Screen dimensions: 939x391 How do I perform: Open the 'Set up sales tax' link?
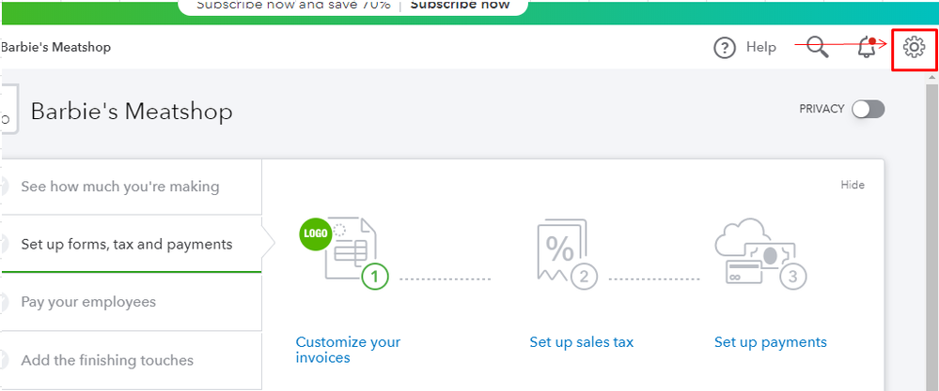pyautogui.click(x=582, y=342)
